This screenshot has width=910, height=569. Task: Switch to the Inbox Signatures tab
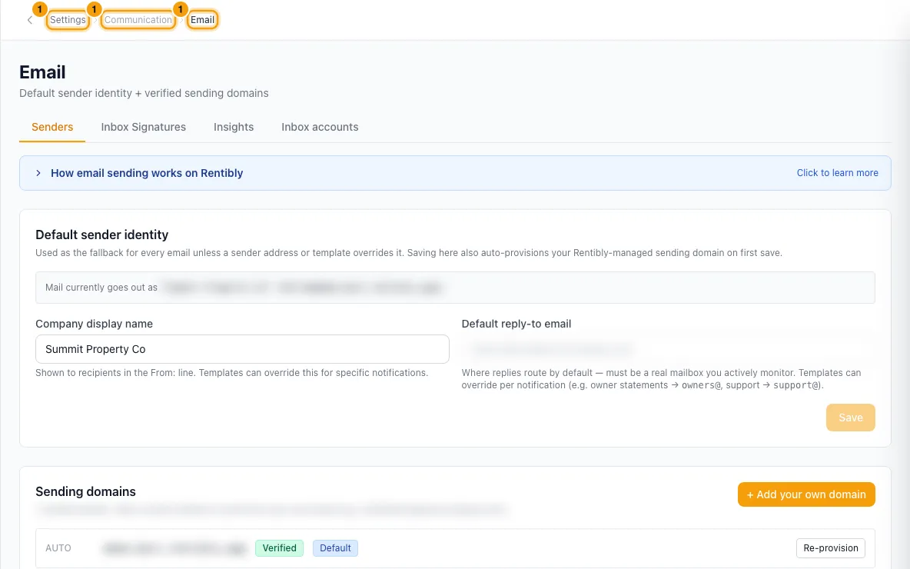tap(144, 127)
